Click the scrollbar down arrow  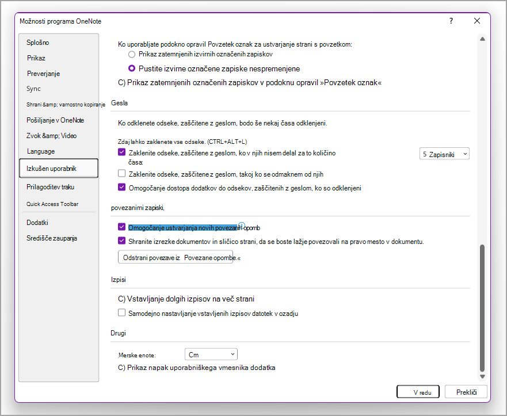pos(482,376)
